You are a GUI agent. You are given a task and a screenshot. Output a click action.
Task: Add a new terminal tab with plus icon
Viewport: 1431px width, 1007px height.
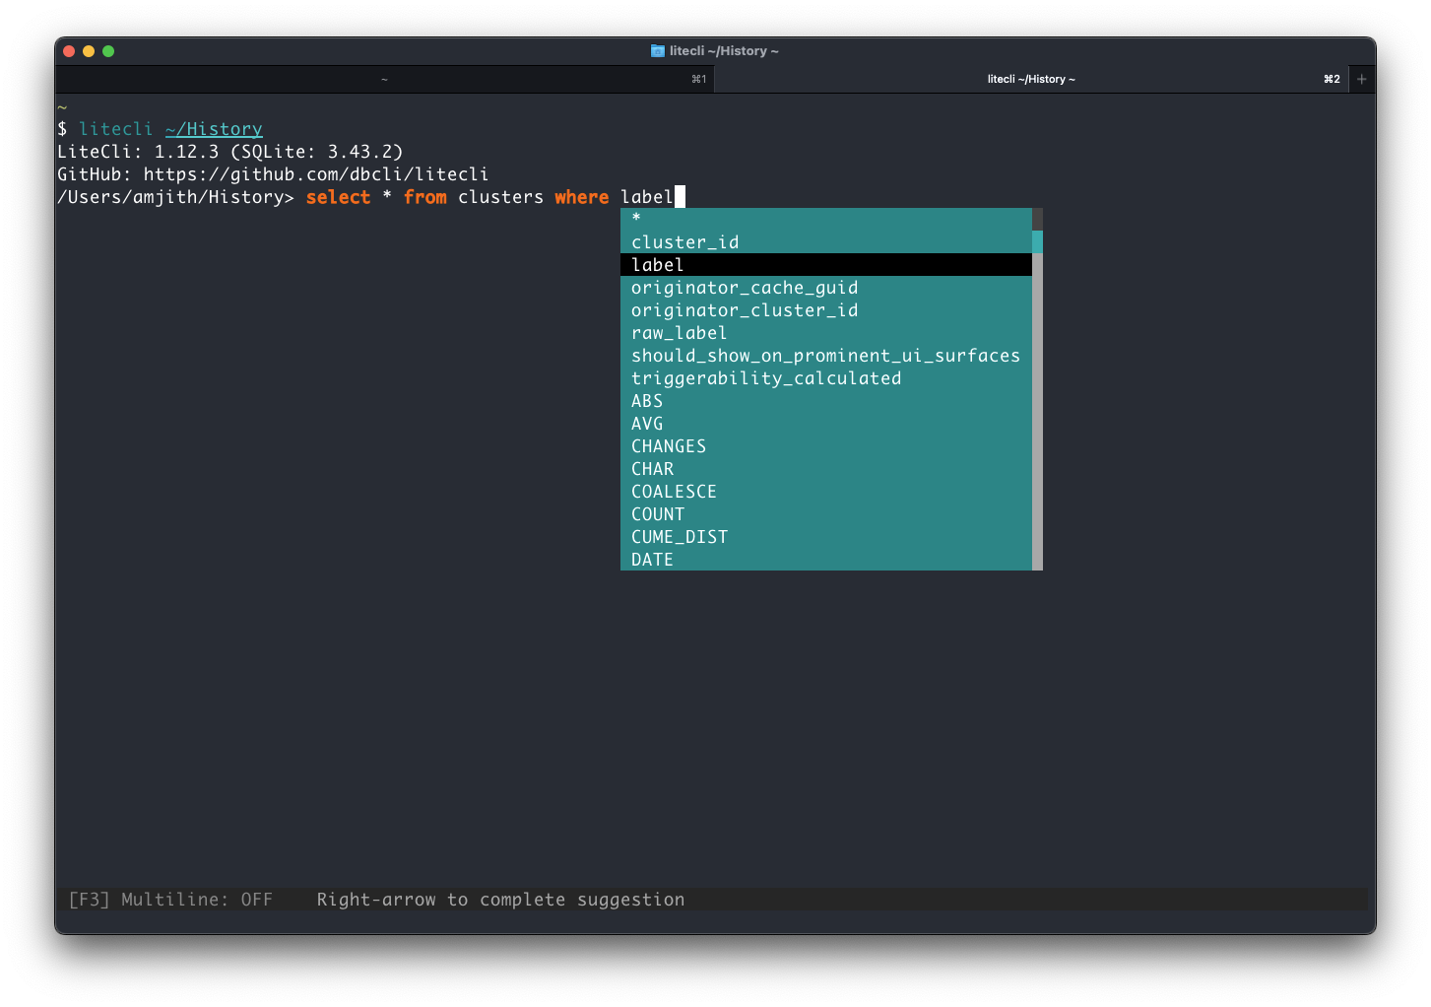(1362, 79)
